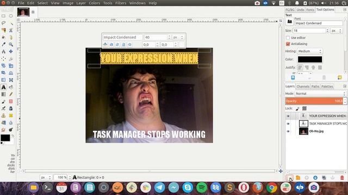Click the black text Color swatch
Screen dimensions: 348x195
[x=310, y=59]
